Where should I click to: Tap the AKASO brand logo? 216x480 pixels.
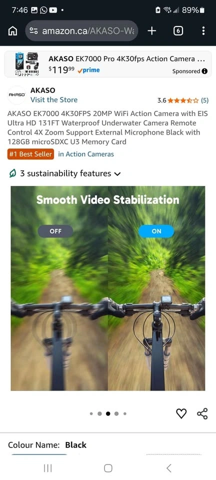point(16,95)
